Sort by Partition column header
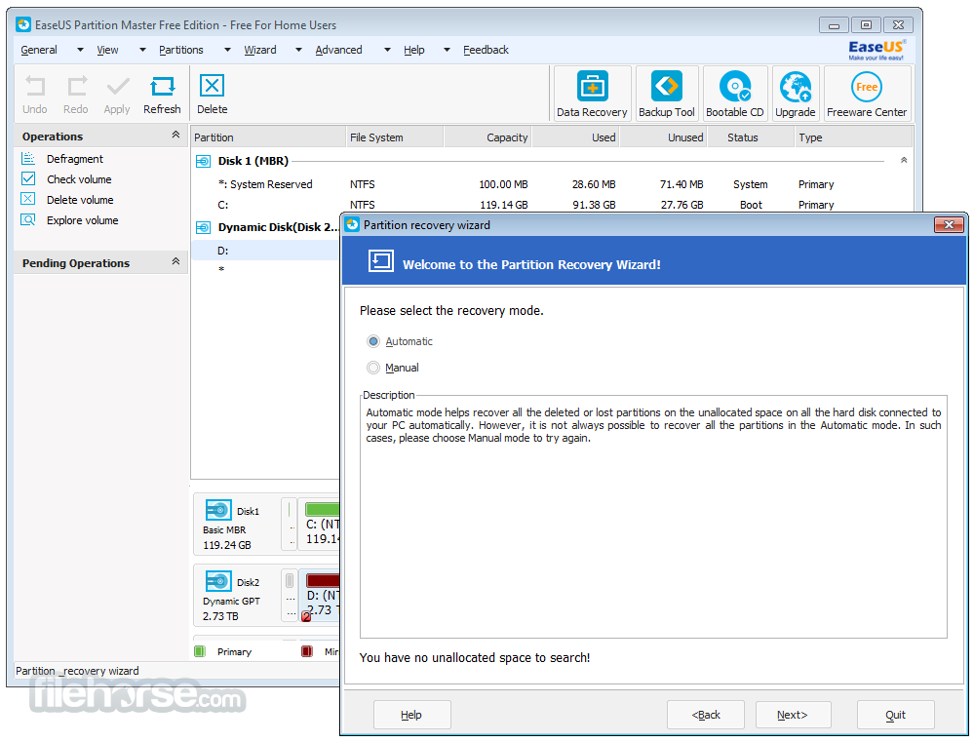Screen dimensions: 974x742 coord(268,137)
